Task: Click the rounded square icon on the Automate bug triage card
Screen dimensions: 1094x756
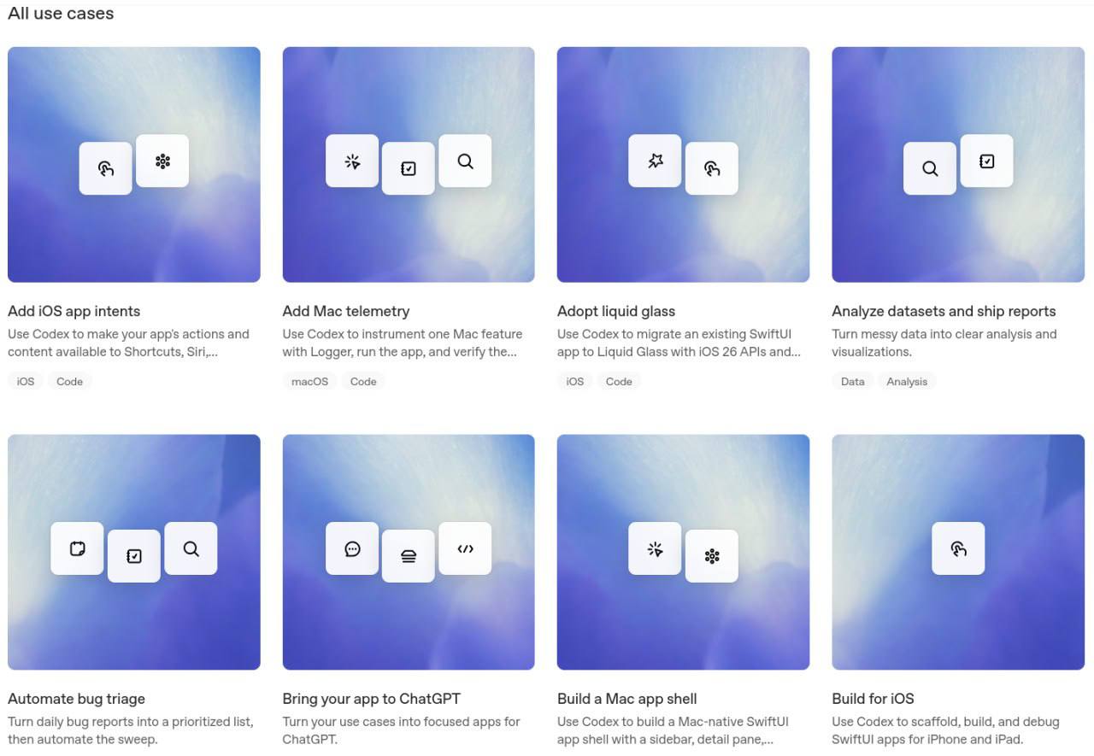Action: 77,548
